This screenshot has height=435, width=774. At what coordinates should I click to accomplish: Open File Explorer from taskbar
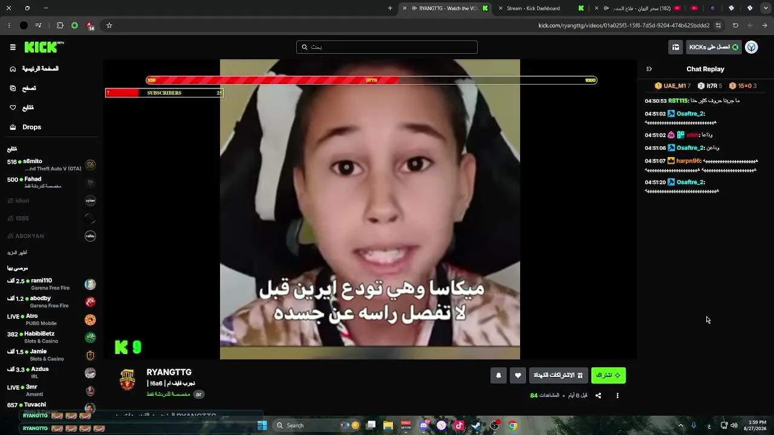pos(388,425)
